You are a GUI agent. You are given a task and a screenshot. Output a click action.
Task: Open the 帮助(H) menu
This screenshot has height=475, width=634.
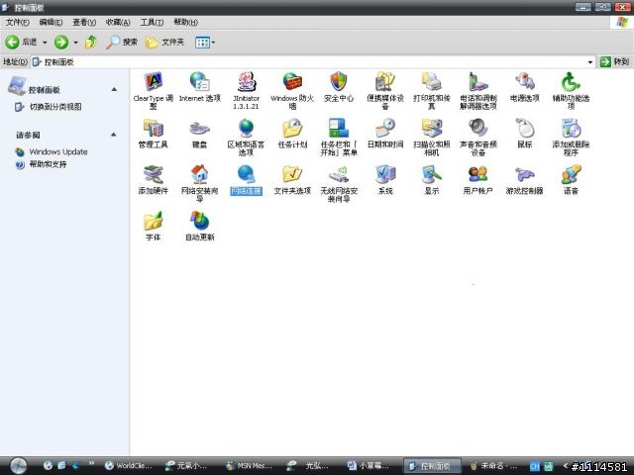point(185,22)
